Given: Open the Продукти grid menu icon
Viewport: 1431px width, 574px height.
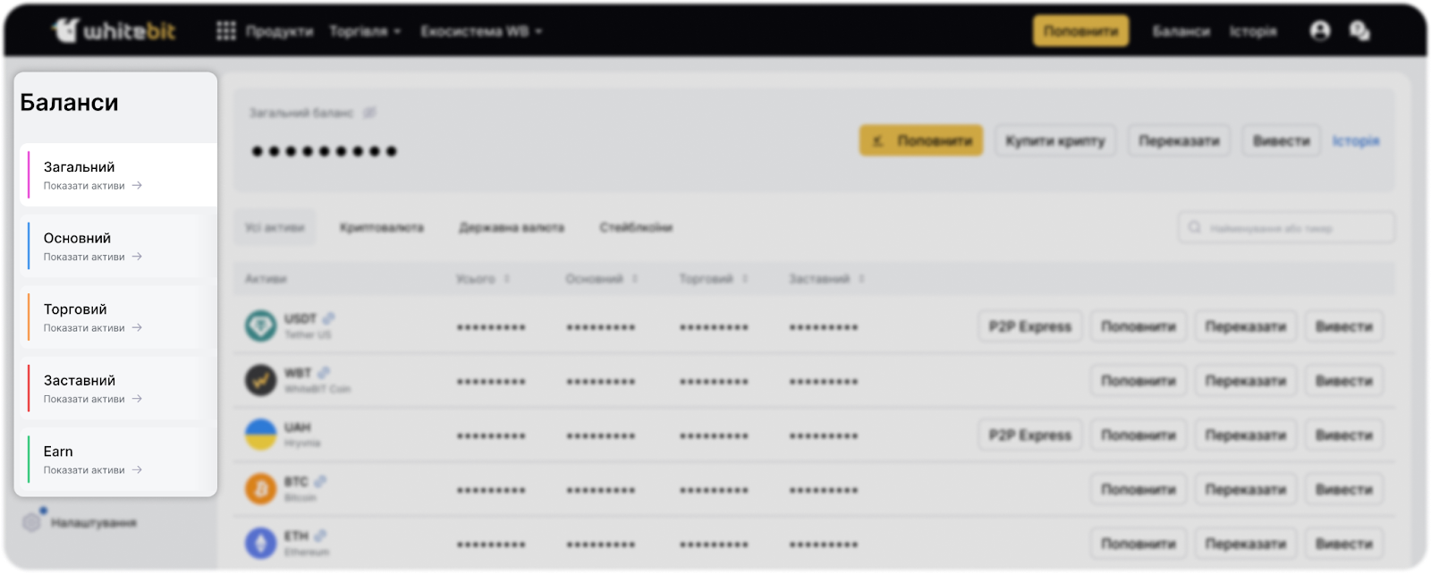Looking at the screenshot, I should pyautogui.click(x=226, y=31).
